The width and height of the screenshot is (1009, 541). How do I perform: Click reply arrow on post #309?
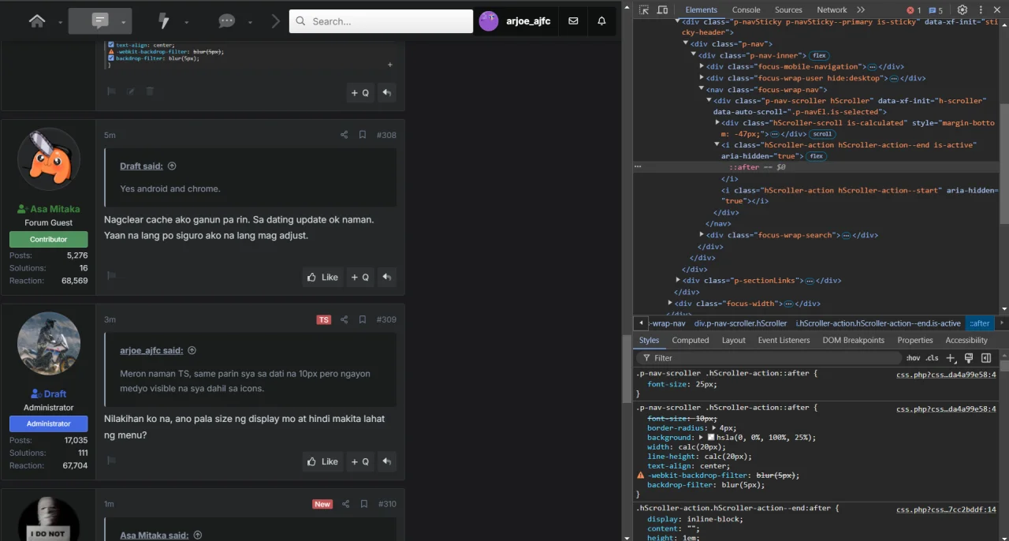pyautogui.click(x=386, y=461)
